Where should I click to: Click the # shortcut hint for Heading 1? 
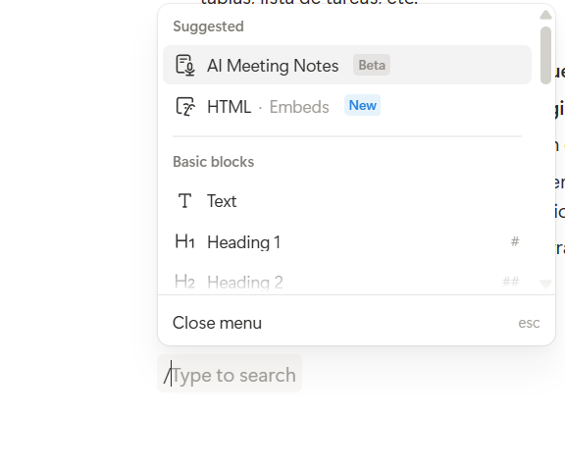point(515,241)
